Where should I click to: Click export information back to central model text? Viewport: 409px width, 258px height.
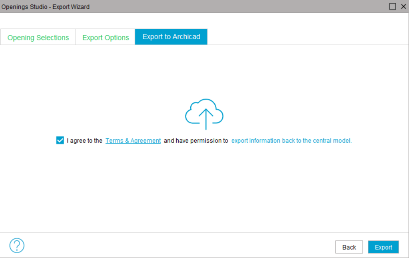tap(291, 141)
